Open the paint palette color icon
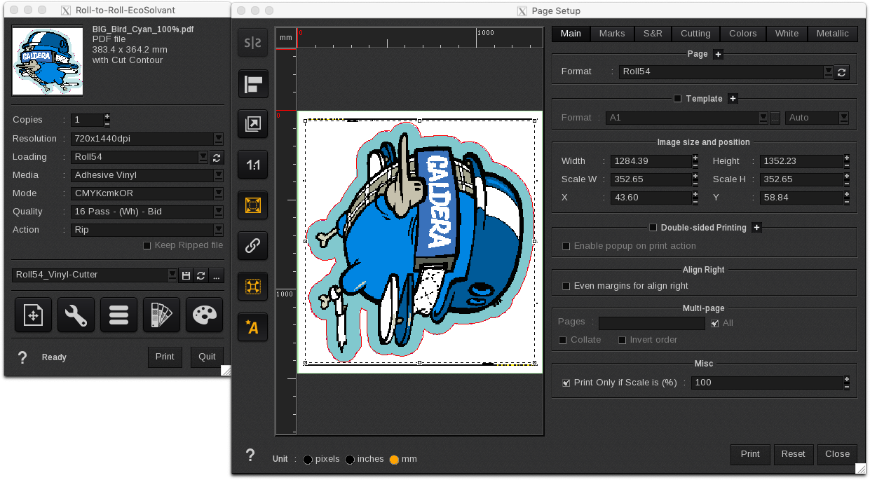Viewport: 870px width, 480px height. pos(204,315)
